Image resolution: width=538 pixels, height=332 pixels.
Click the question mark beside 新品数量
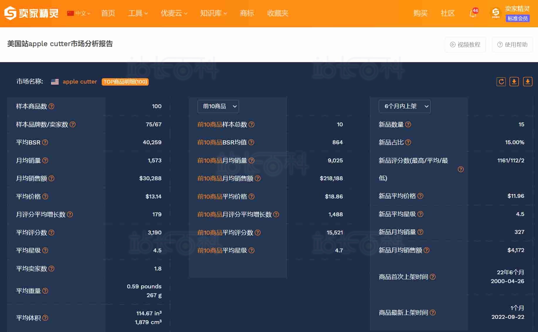[409, 124]
